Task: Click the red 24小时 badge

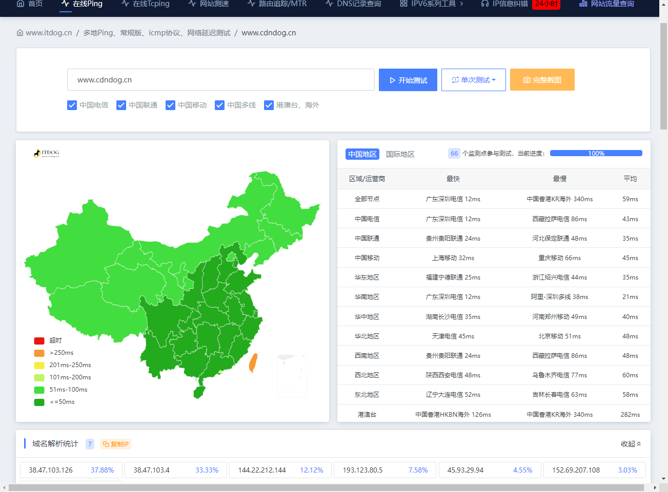Action: (x=546, y=4)
